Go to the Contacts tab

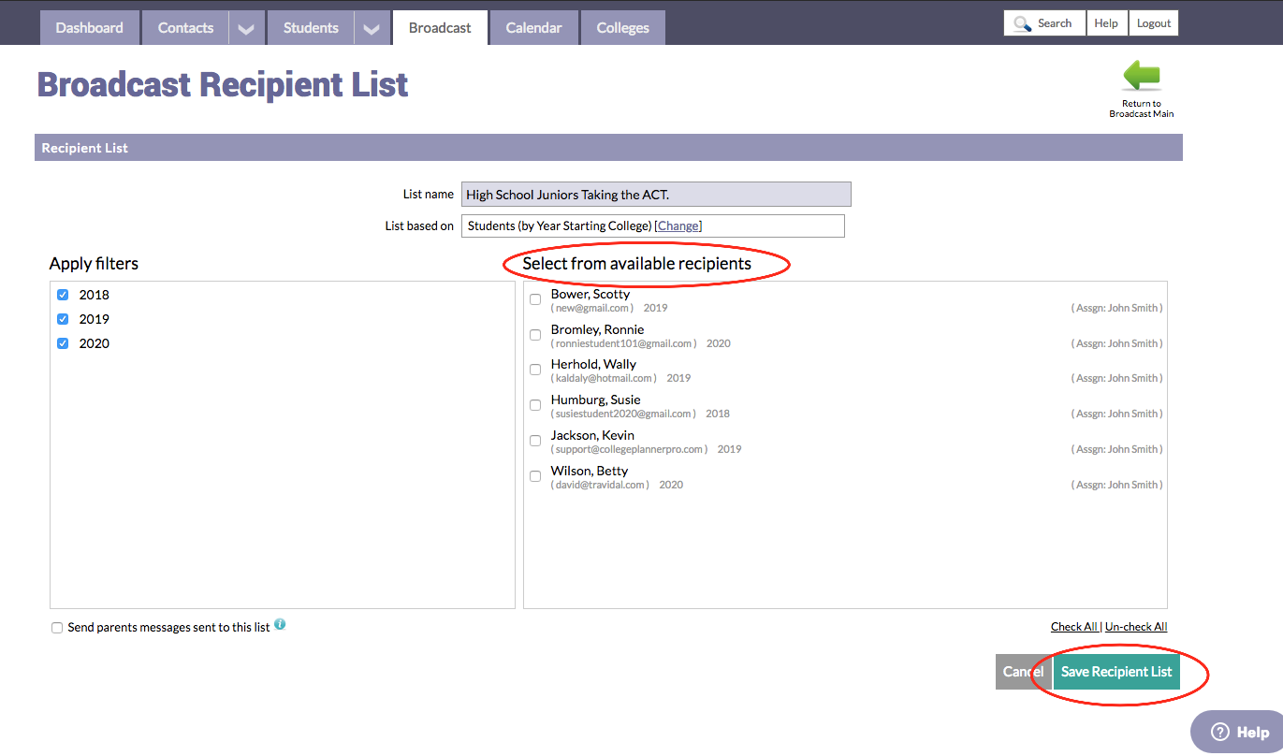click(x=185, y=28)
